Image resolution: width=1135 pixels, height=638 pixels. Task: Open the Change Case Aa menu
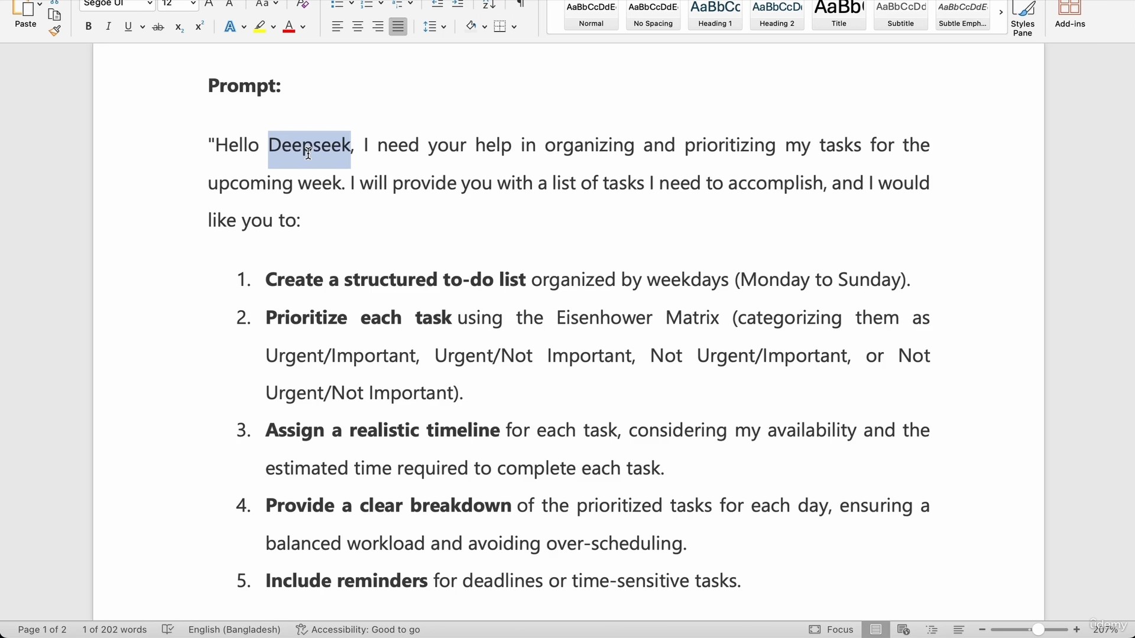point(266,4)
